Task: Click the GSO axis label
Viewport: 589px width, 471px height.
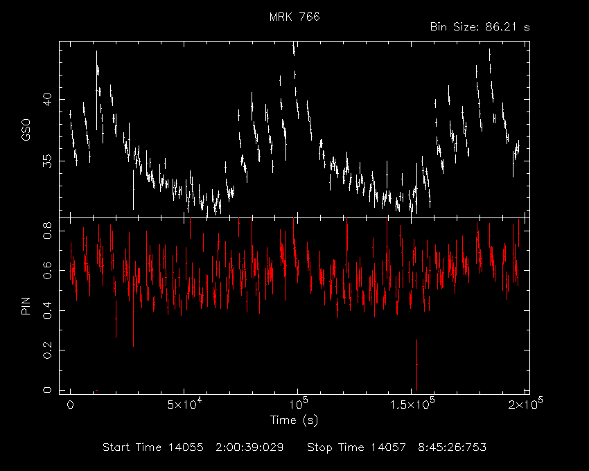Action: coord(26,130)
